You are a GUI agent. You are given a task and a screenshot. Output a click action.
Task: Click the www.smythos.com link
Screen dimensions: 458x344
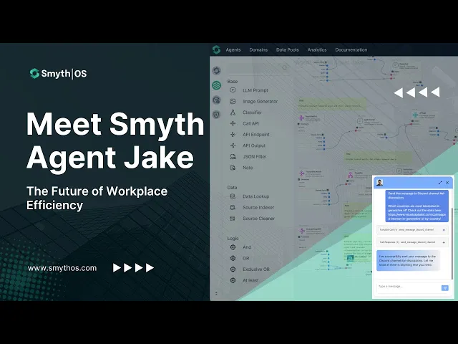(62, 268)
